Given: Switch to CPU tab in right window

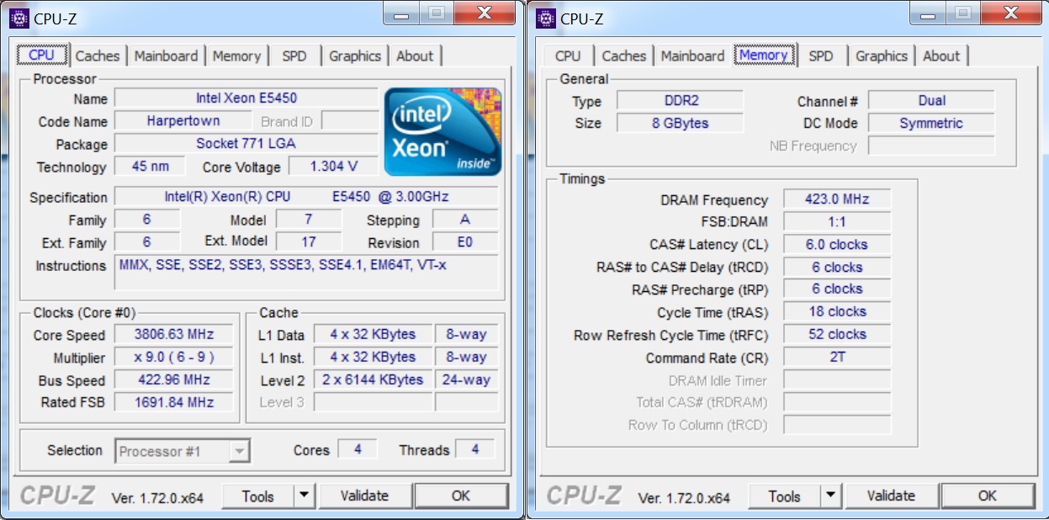Looking at the screenshot, I should tap(568, 56).
